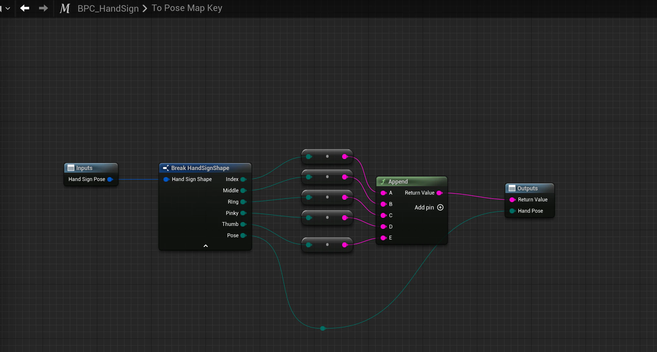Click the RIng output pin

point(243,202)
